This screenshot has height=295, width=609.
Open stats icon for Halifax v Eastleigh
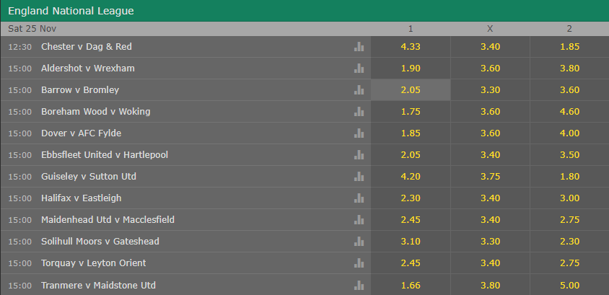(x=359, y=198)
